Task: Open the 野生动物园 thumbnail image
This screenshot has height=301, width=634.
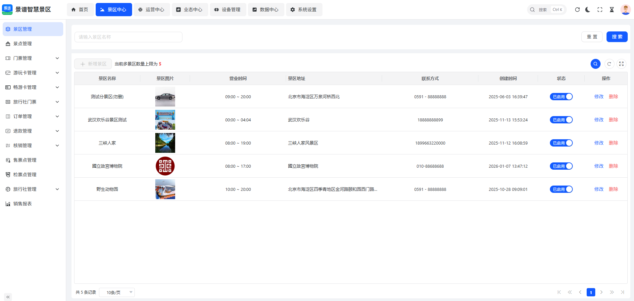Action: pyautogui.click(x=165, y=189)
